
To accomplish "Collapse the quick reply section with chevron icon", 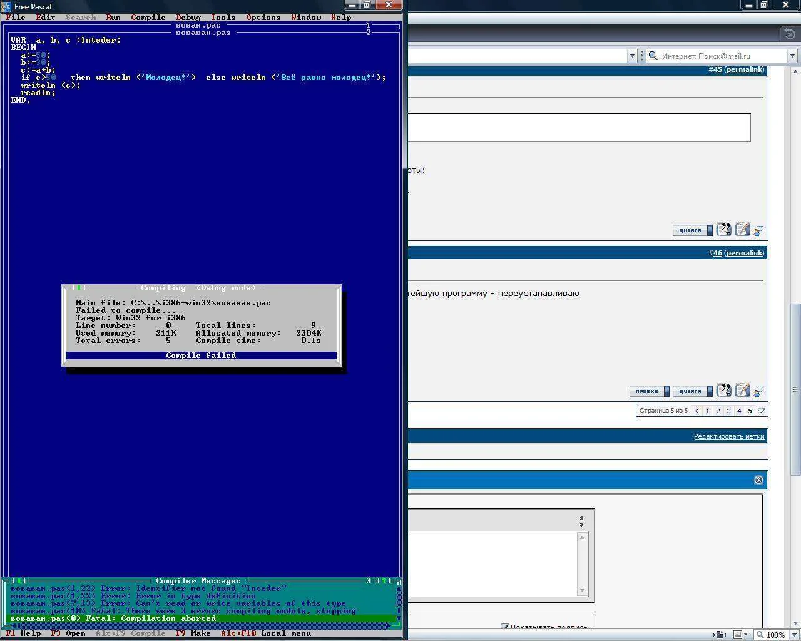I will click(x=758, y=480).
